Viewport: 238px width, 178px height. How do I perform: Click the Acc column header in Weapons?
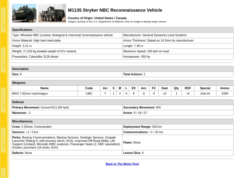144,88
